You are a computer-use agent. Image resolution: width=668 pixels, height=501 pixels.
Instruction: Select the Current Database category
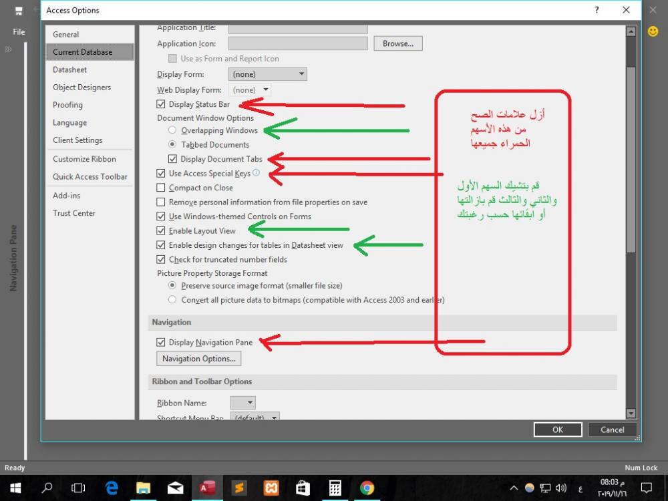(90, 52)
